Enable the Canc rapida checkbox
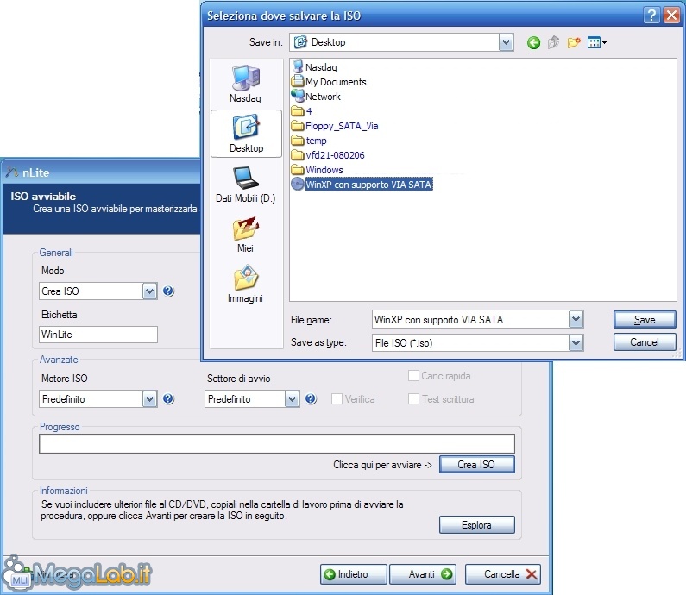The height and width of the screenshot is (595, 686). 413,375
